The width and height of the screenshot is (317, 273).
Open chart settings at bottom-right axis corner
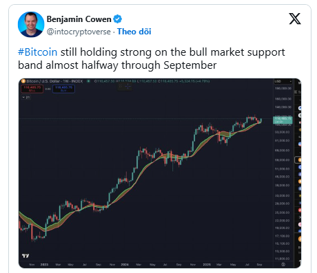click(283, 264)
